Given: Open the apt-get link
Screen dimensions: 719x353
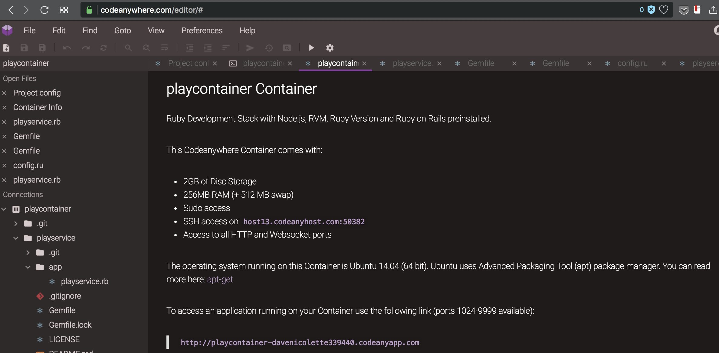Looking at the screenshot, I should pyautogui.click(x=220, y=279).
